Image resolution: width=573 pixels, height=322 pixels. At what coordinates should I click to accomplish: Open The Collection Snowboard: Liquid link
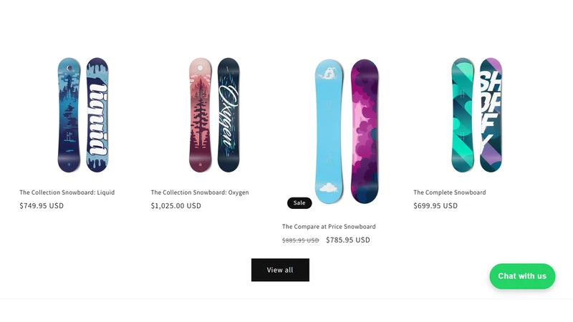[67, 192]
